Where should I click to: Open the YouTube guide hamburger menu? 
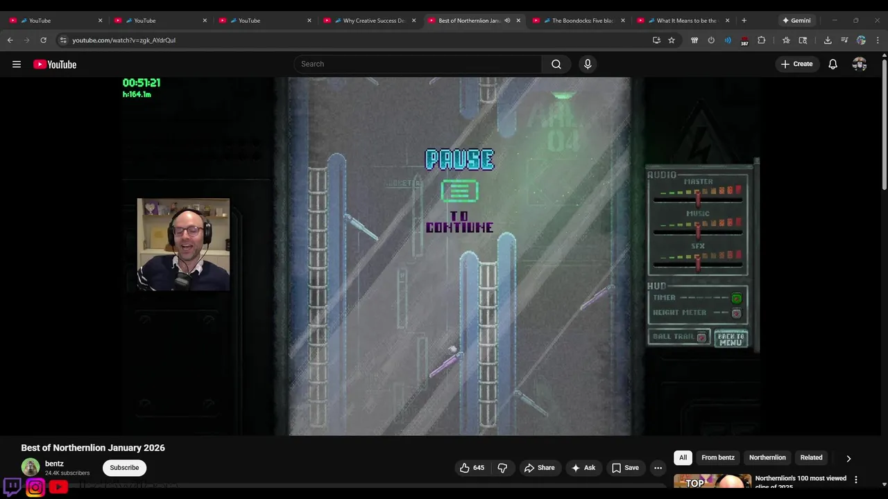(x=17, y=64)
